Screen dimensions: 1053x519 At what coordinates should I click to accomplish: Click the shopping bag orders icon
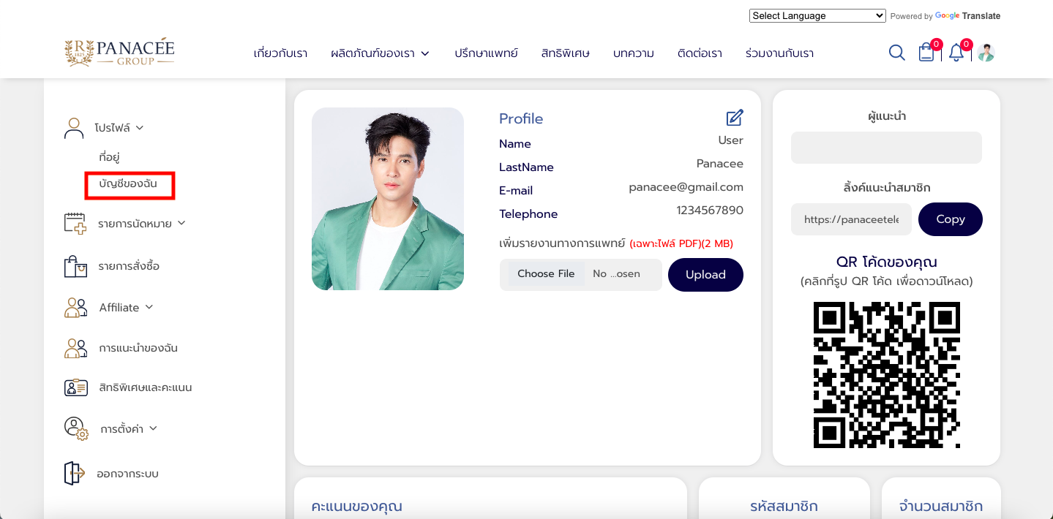[75, 266]
